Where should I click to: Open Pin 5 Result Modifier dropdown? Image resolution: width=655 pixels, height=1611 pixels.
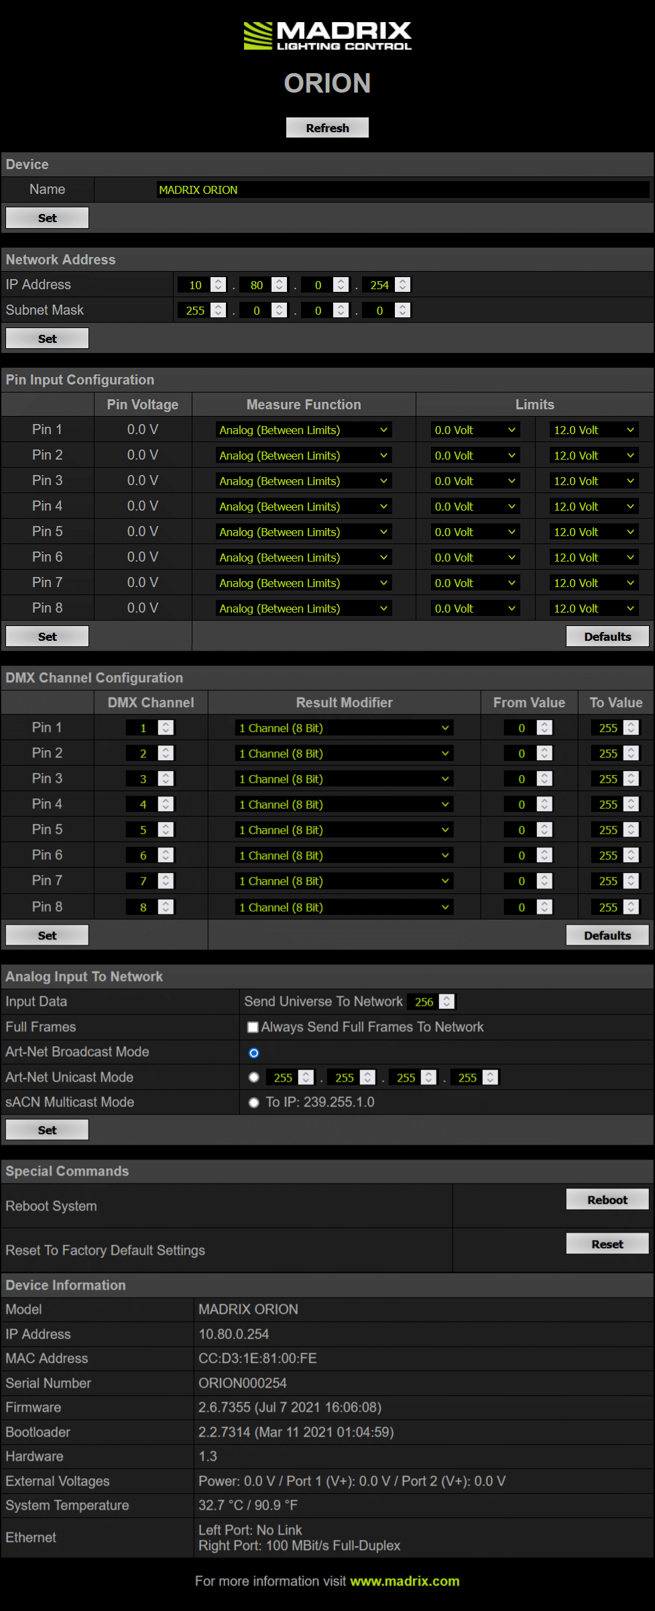345,830
